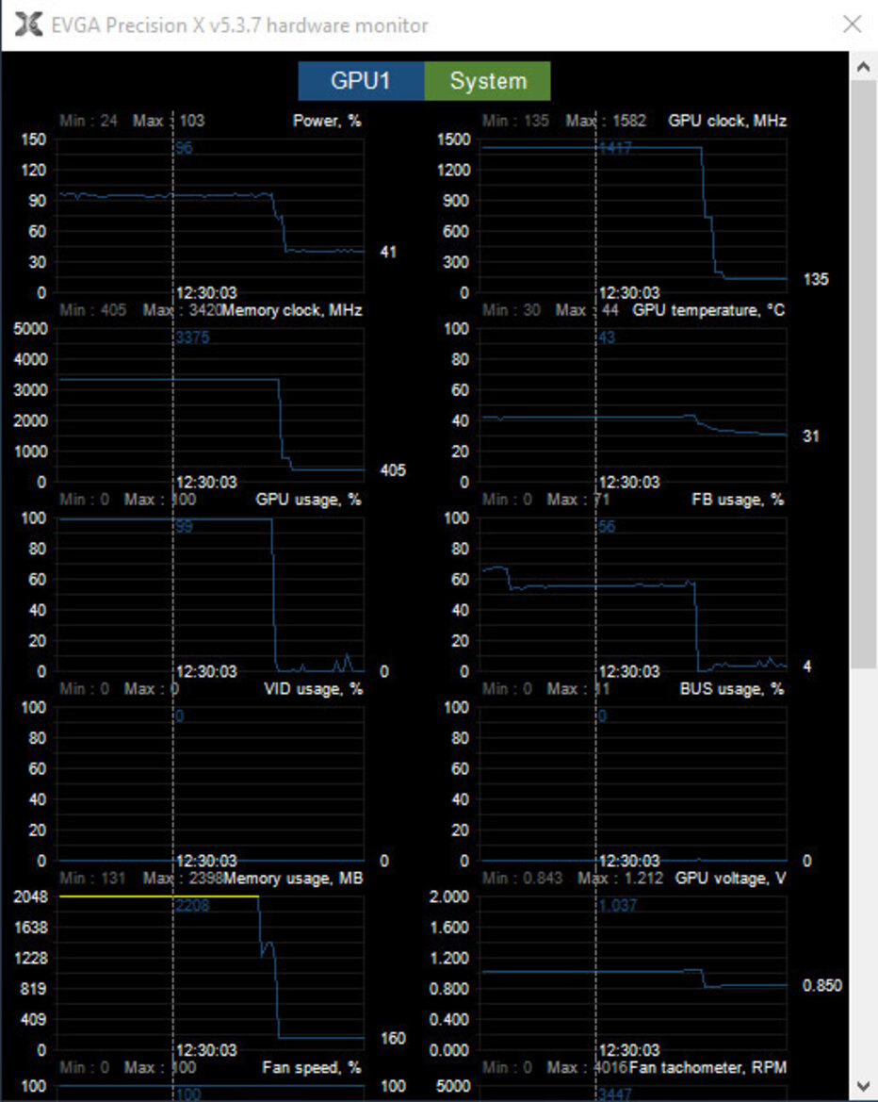Click the 'Max : 1582' GPU clock text
878x1102 pixels.
[x=606, y=121]
